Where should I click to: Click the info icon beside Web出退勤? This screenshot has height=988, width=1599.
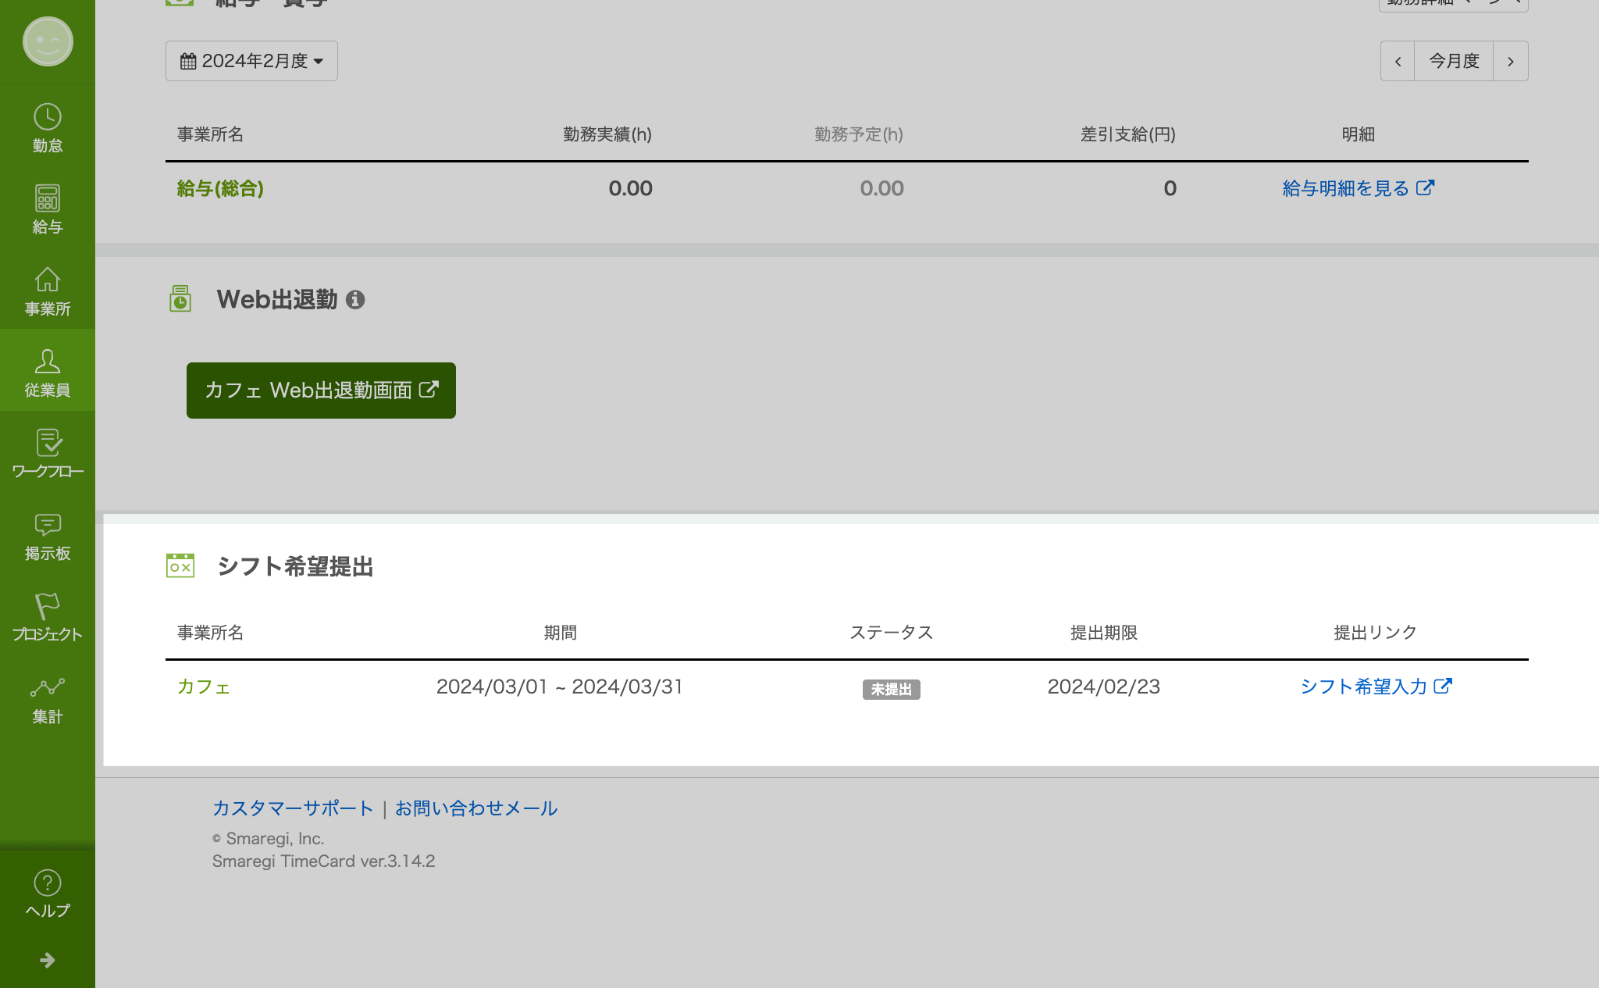(355, 300)
